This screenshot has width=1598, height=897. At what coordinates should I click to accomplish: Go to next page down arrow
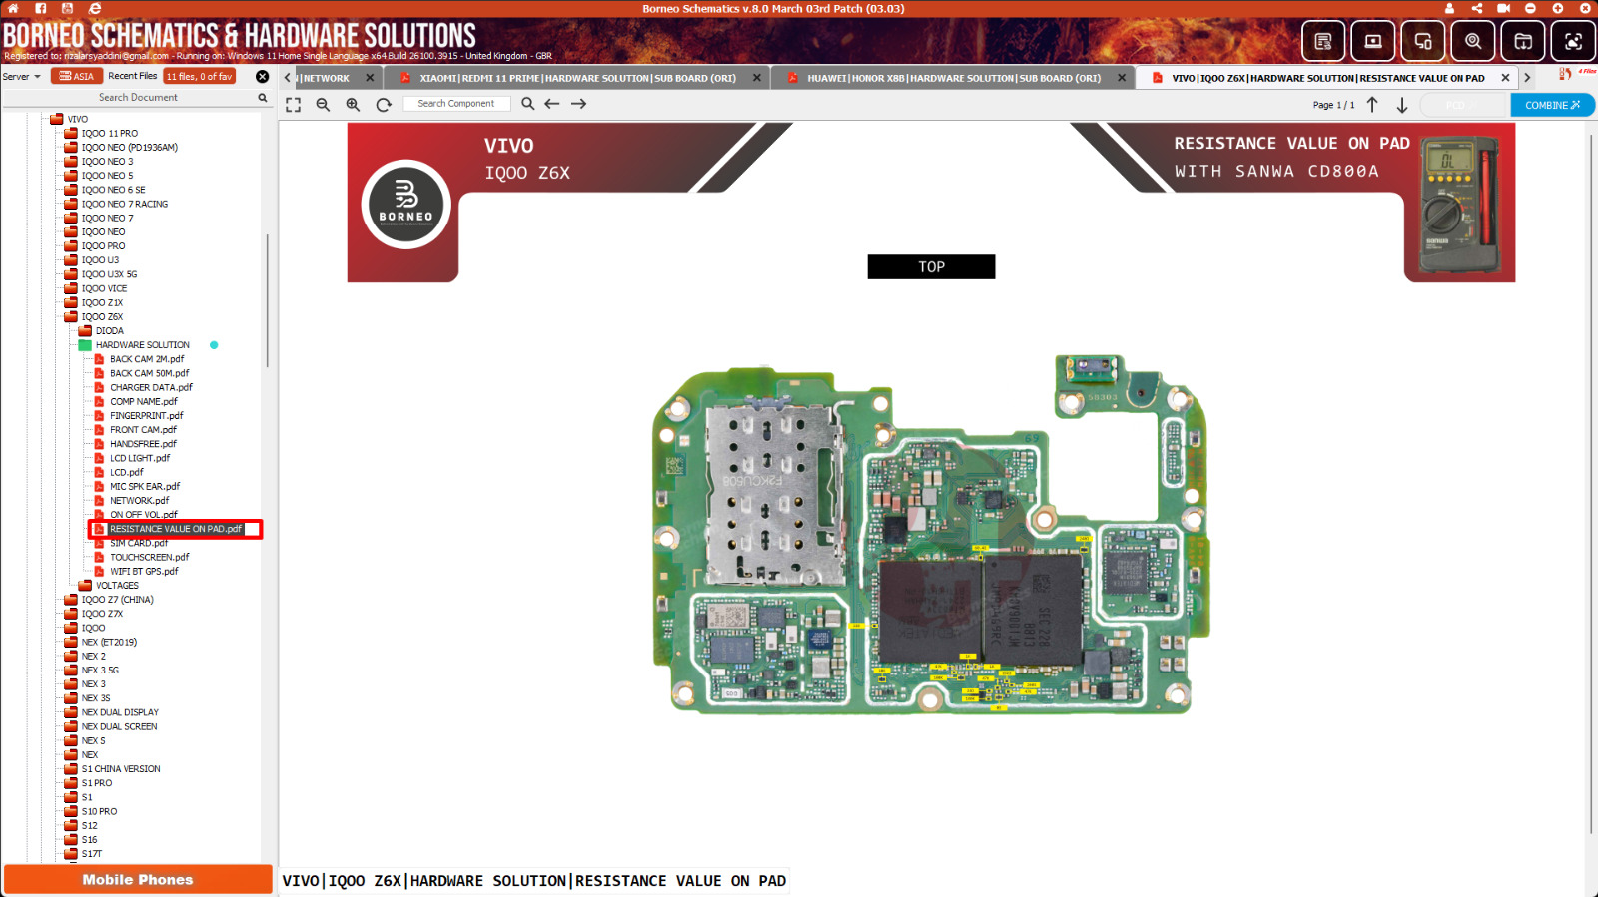[x=1402, y=105]
